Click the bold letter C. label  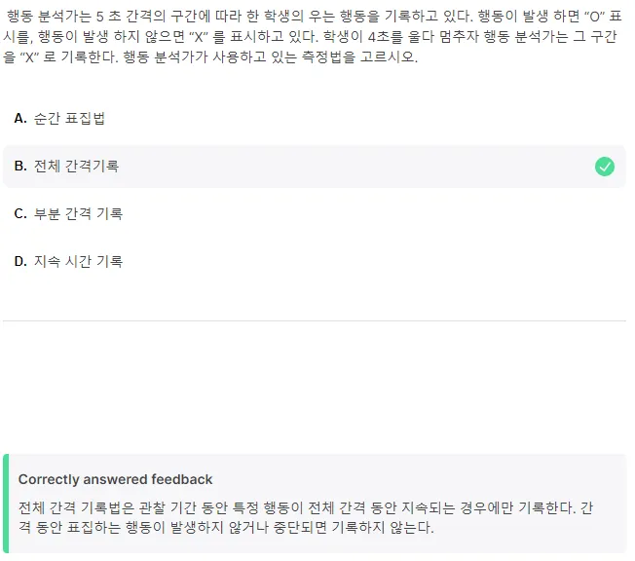coord(20,213)
